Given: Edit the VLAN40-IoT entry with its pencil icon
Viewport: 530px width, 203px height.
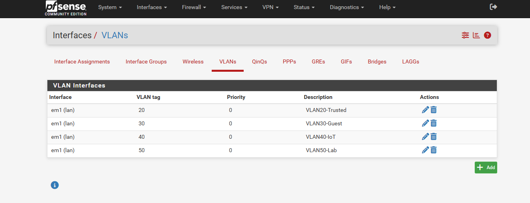Looking at the screenshot, I should coord(425,137).
